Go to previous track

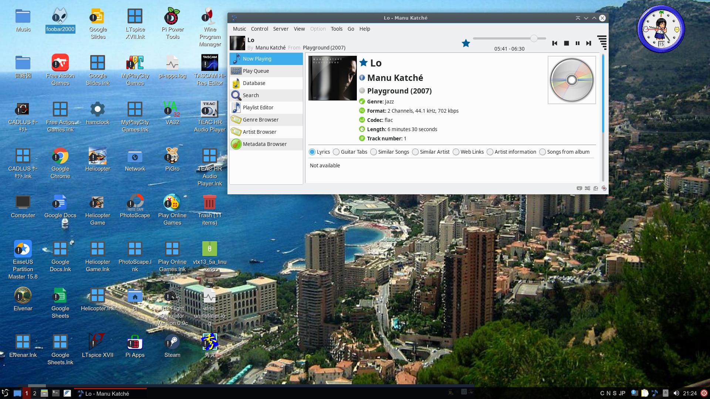point(555,43)
